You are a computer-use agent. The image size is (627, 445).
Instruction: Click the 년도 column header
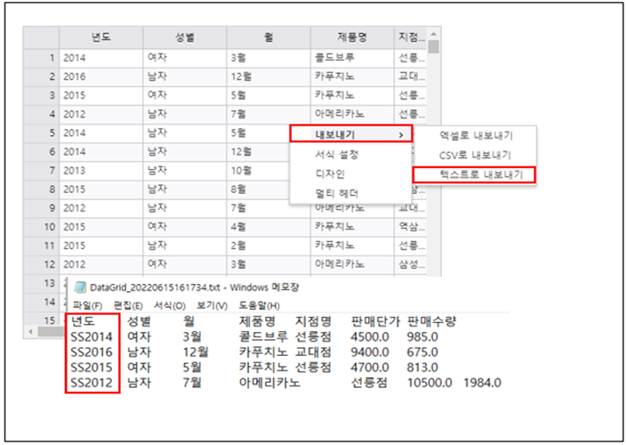[100, 37]
